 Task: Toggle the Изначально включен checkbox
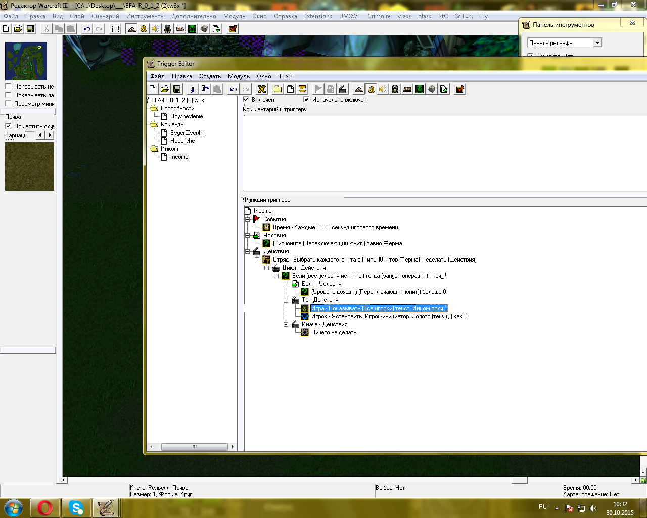click(x=306, y=100)
